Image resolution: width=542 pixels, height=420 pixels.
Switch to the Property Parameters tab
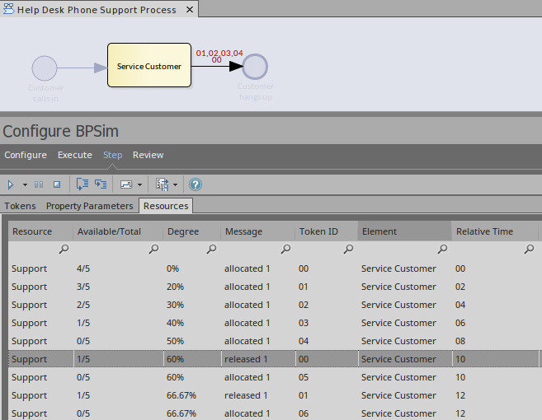(89, 206)
